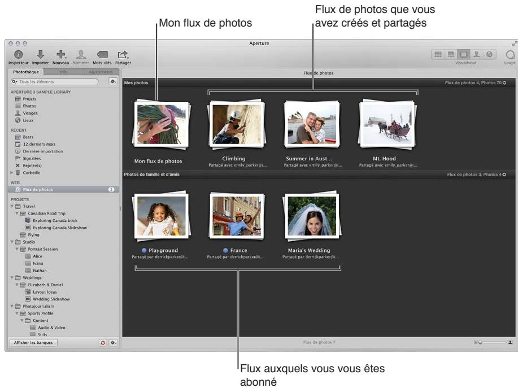Open the Mon flux de photos thumbnail
Image resolution: width=518 pixels, height=388 pixels.
coord(161,124)
